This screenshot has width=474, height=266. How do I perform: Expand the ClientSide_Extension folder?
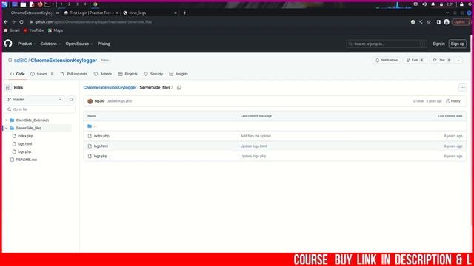pyautogui.click(x=7, y=120)
